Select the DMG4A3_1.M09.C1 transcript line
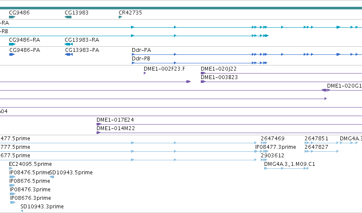 click(287, 168)
